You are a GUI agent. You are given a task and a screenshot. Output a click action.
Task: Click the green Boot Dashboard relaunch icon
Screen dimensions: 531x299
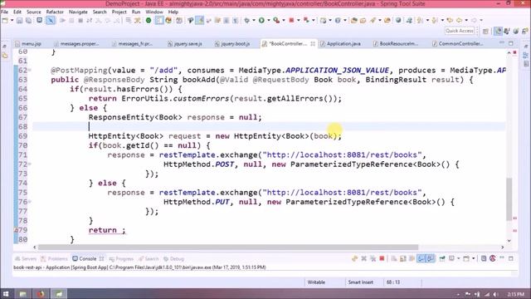[149, 21]
